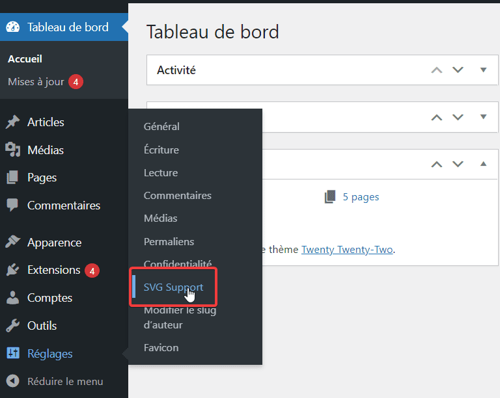Click the Réduire le menu arrow icon

pos(13,381)
